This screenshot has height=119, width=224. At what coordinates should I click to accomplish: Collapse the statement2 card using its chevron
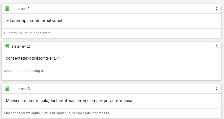click(217, 46)
